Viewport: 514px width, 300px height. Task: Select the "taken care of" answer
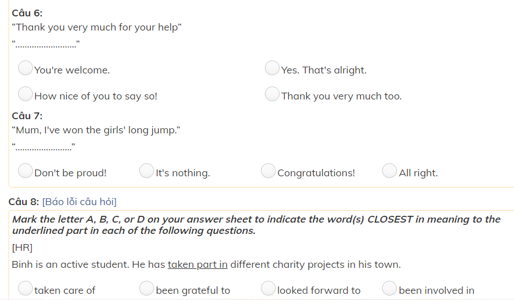tap(25, 288)
